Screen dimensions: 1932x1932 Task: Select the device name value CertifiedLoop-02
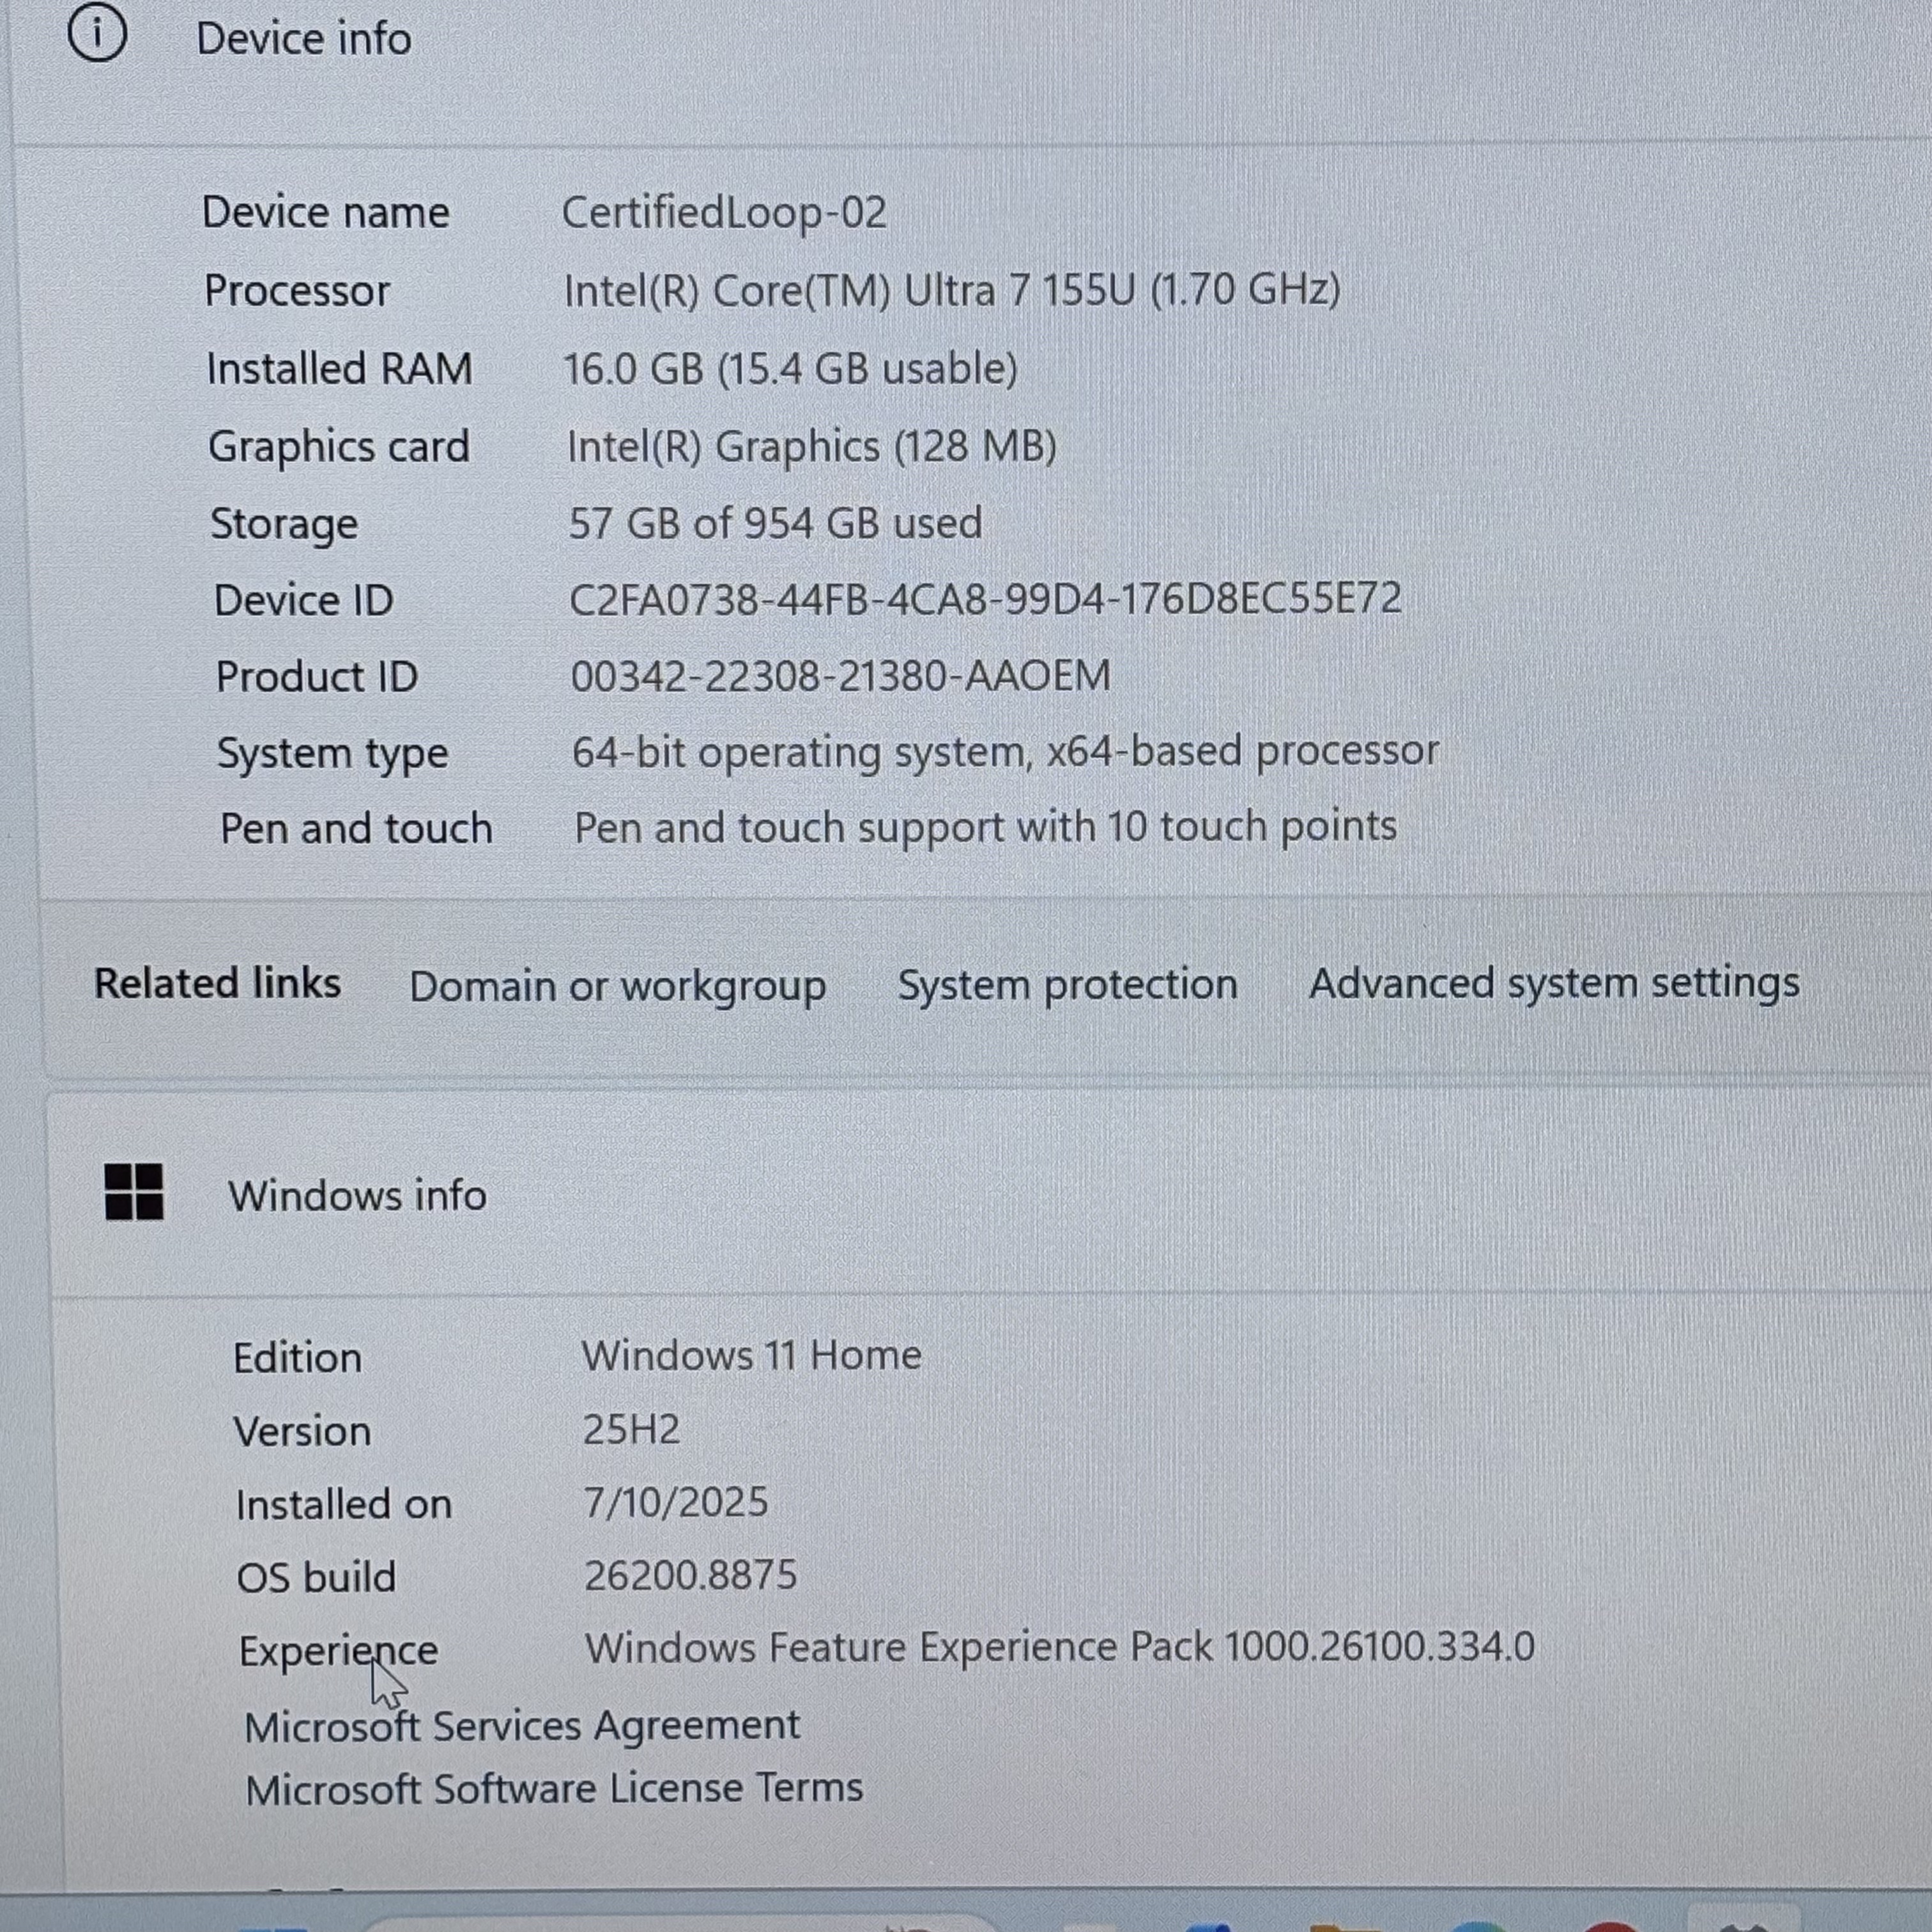pos(724,212)
